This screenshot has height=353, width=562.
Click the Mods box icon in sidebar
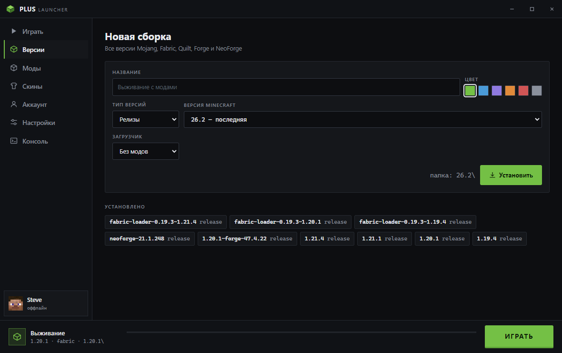coord(14,68)
